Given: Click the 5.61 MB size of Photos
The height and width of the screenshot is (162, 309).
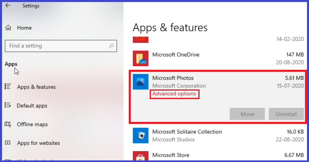Looking at the screenshot, I should point(295,78).
